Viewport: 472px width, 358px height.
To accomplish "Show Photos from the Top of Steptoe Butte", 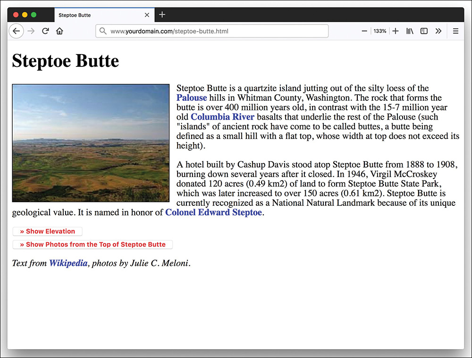I will 93,244.
